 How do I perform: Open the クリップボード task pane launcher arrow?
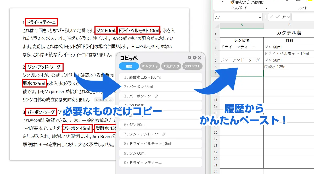[266, 8]
